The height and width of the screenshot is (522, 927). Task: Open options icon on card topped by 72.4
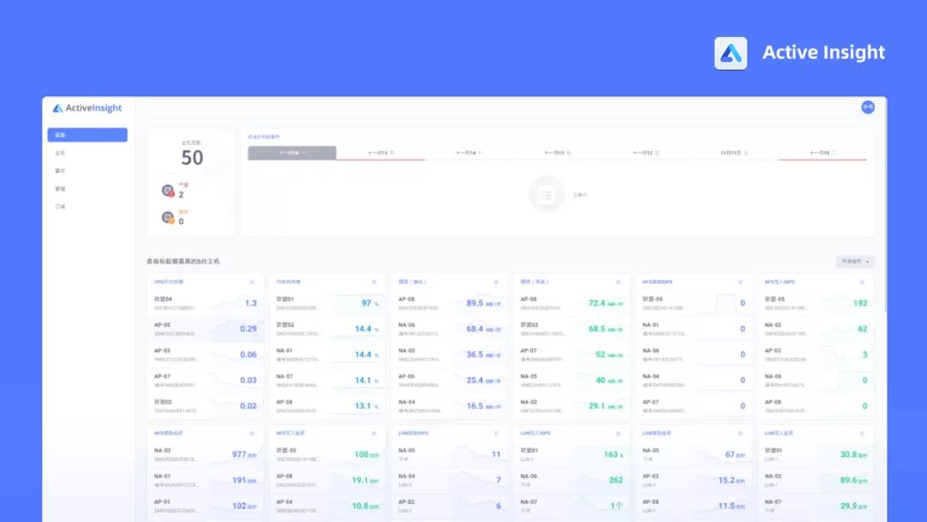coord(618,282)
